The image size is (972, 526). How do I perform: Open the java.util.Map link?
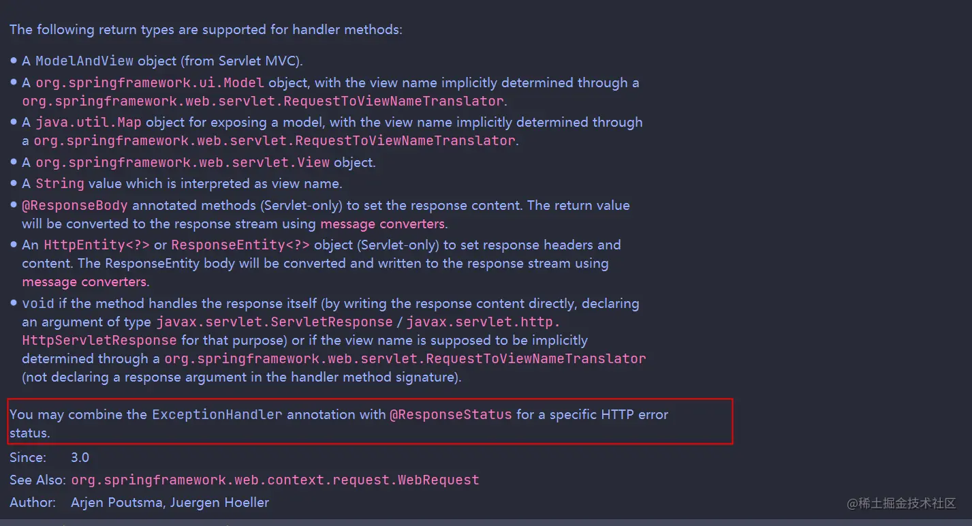[89, 123]
